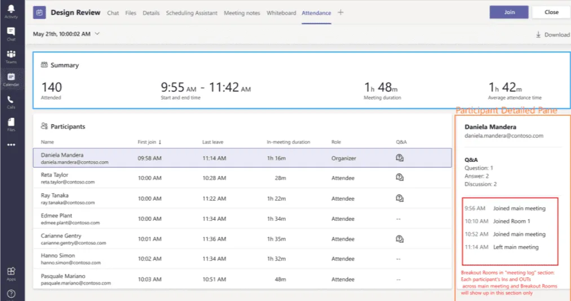Click the 1h 42m average attendance value
571x301 pixels.
505,87
